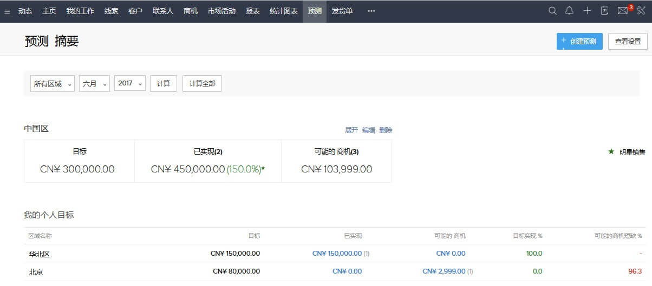Open the setup tools icon
Image resolution: width=652 pixels, height=286 pixels.
click(x=641, y=11)
